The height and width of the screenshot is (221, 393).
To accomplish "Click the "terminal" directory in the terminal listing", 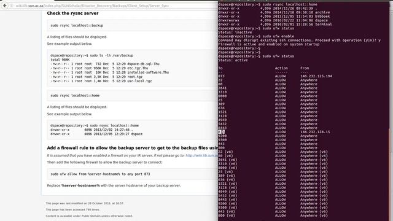I will click(324, 25).
